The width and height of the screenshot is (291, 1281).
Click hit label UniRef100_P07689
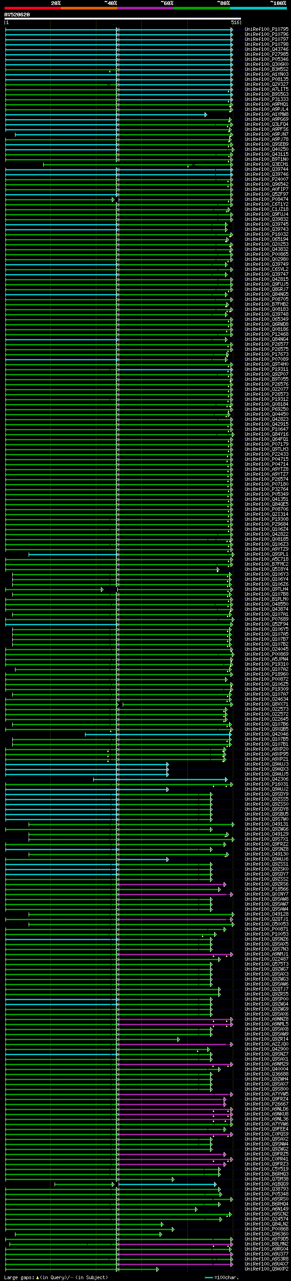[266, 619]
